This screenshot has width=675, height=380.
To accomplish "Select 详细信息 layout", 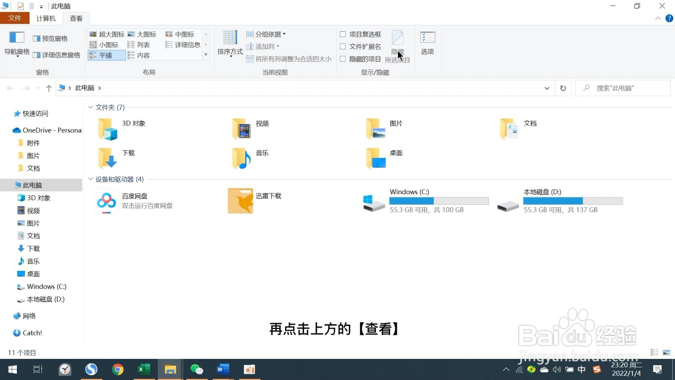I will pos(183,45).
